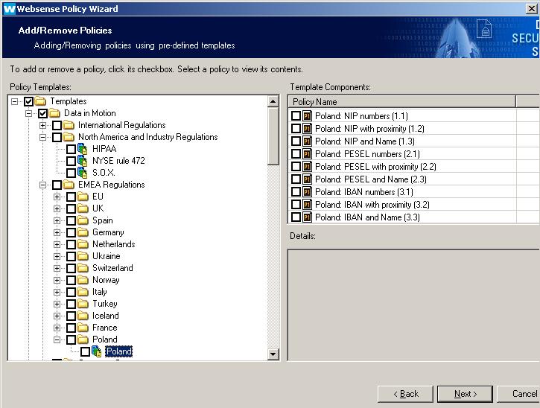540x408 pixels.
Task: Cancel the policy wizard
Action: click(518, 394)
